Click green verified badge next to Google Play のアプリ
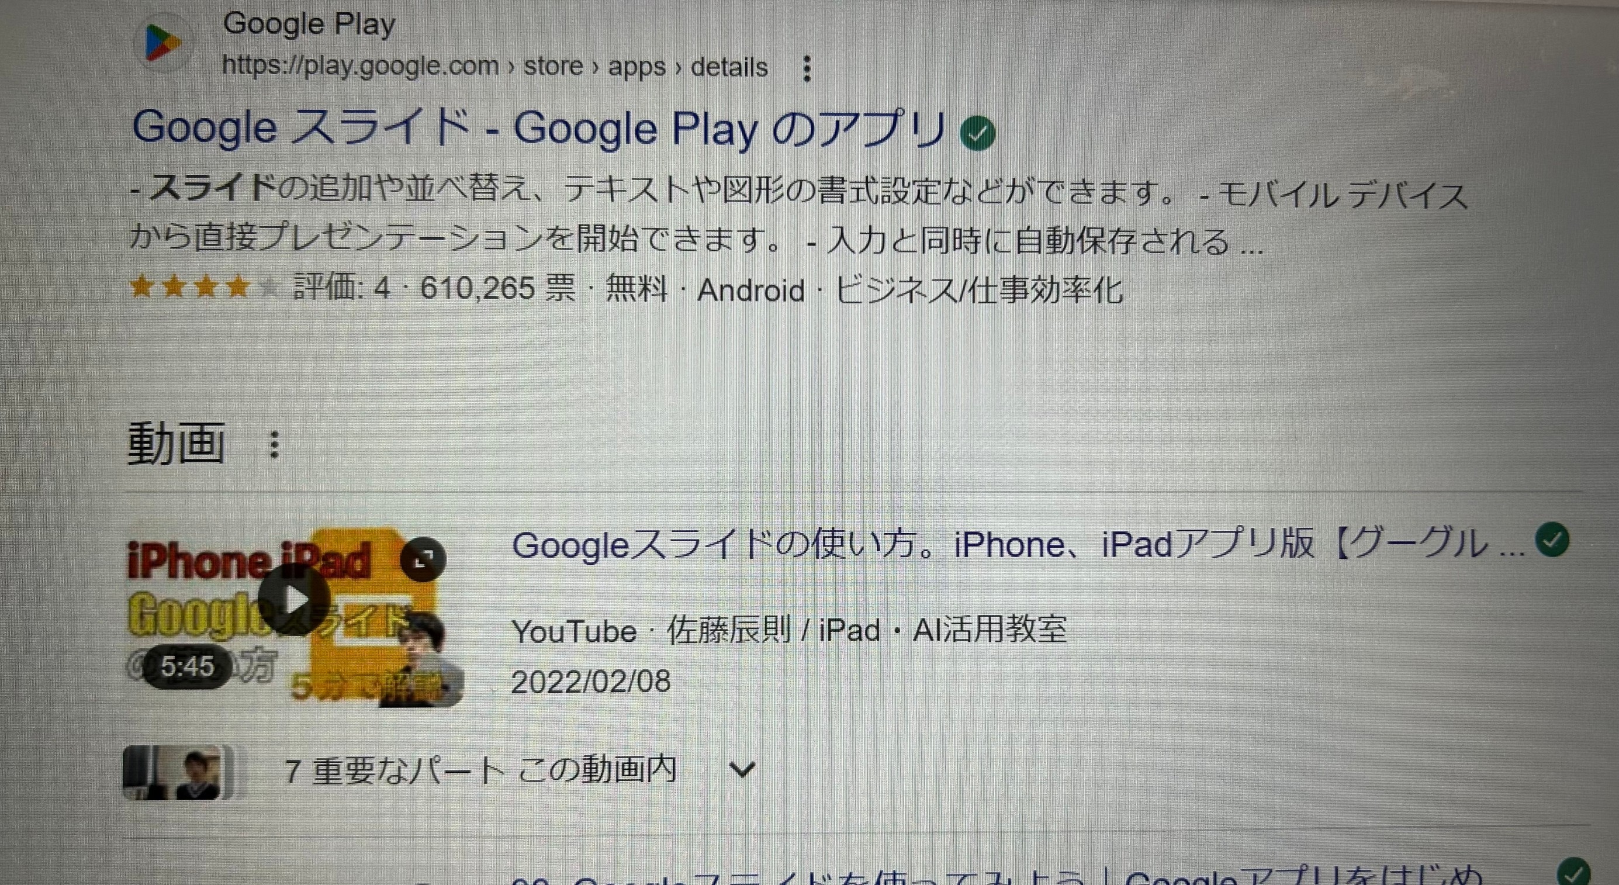 (978, 133)
